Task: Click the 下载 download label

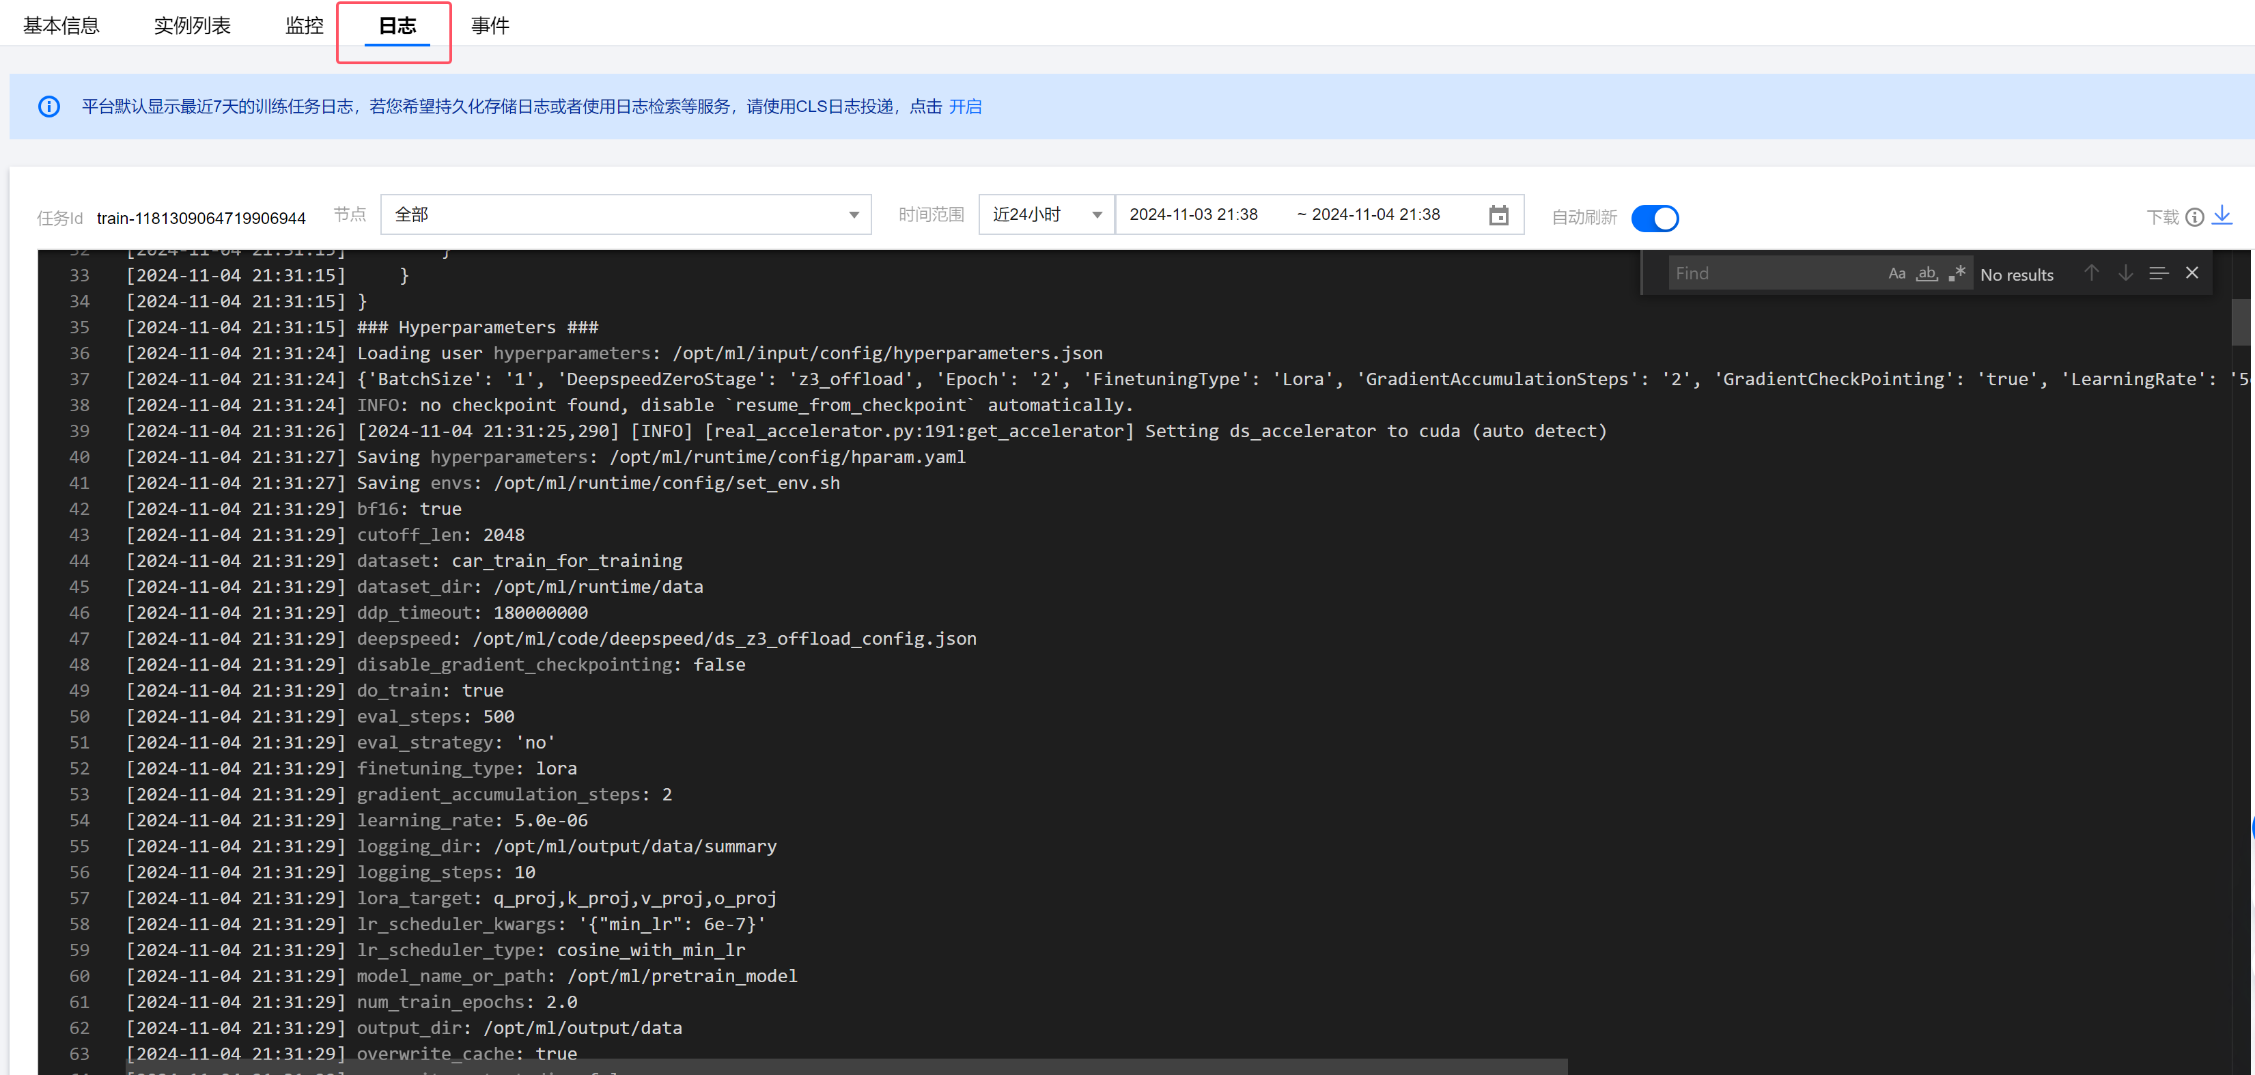Action: click(x=2162, y=217)
